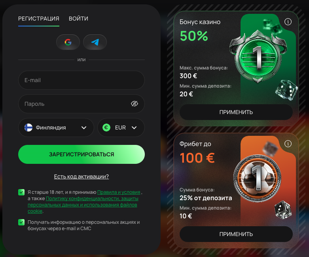Expand the Финляндия country dropdown
The width and height of the screenshot is (309, 257).
coord(56,128)
